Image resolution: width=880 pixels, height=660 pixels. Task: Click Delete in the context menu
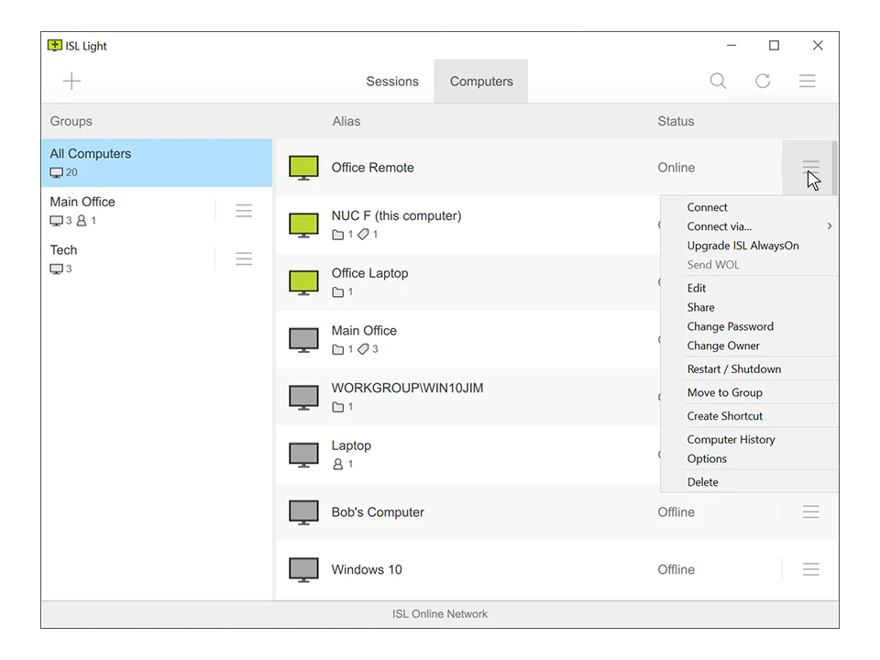(702, 481)
